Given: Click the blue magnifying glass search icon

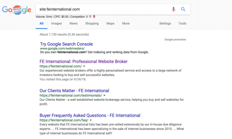Looking at the screenshot, I should click(183, 9).
